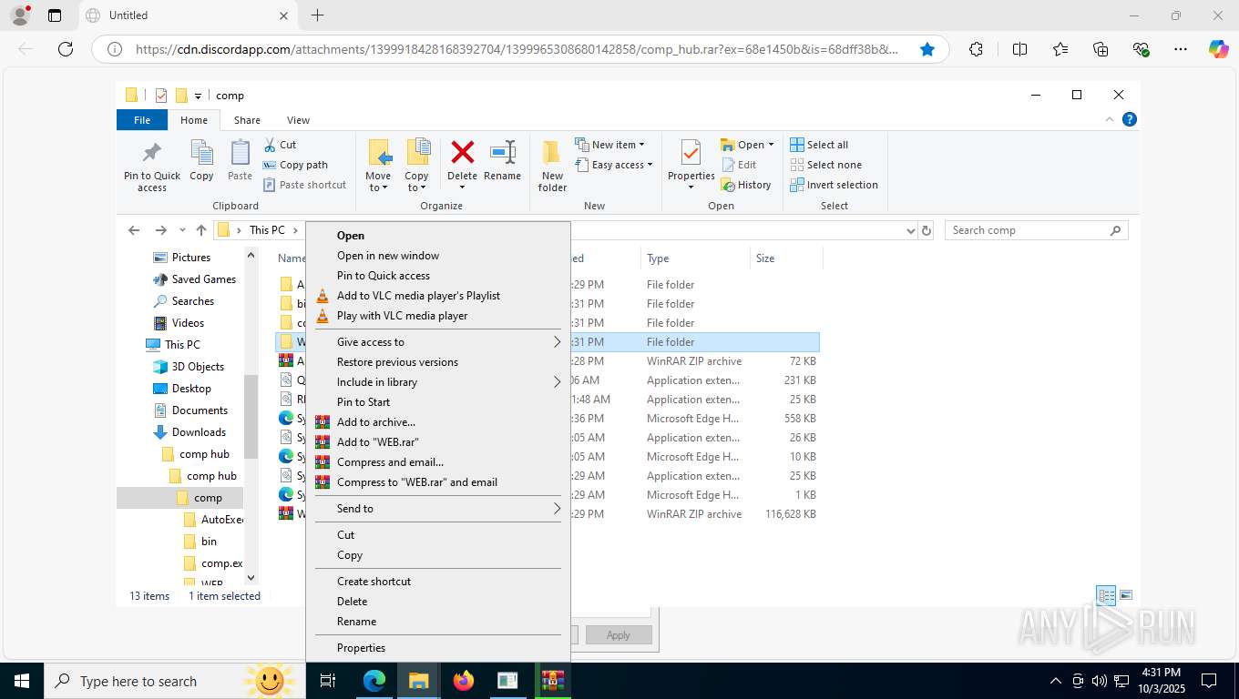Select Saved Games in navigation pane
This screenshot has width=1239, height=699.
tap(203, 279)
